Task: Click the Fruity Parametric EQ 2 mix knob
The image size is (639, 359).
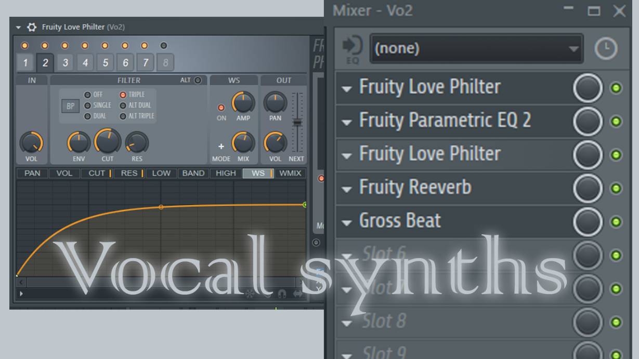Action: pyautogui.click(x=588, y=122)
